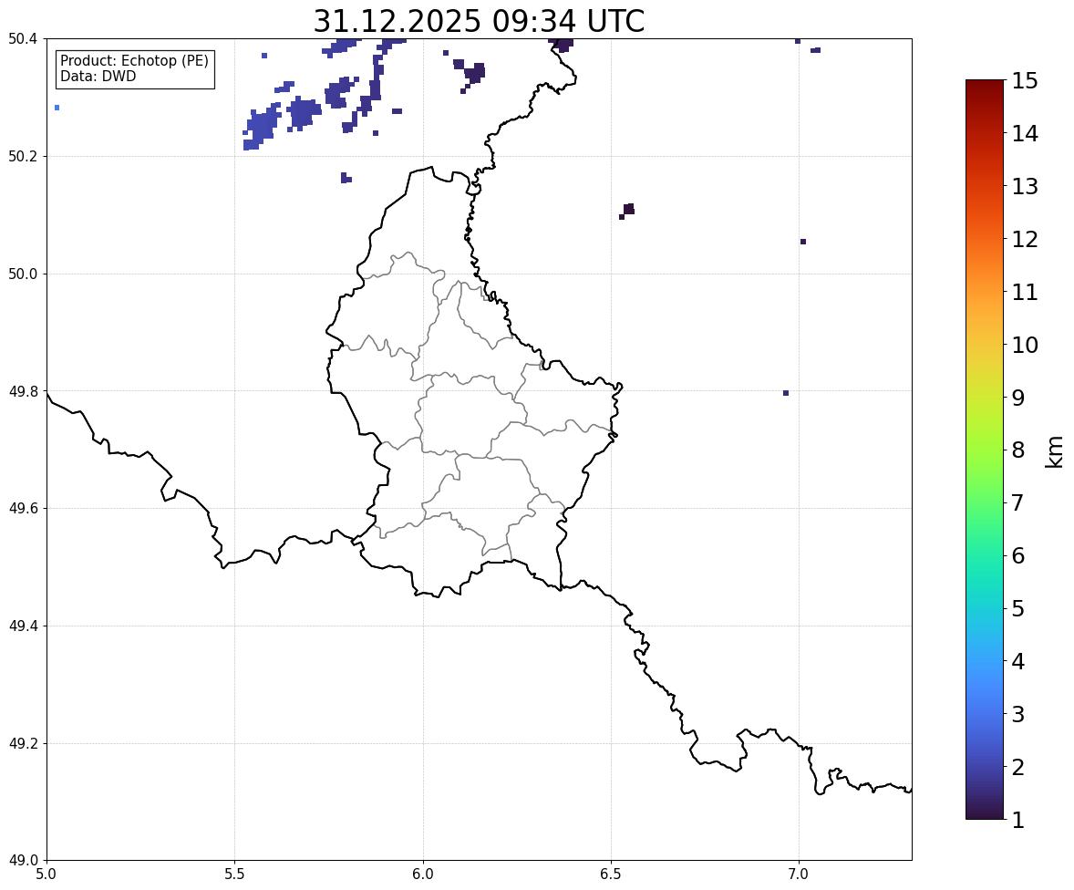Click the x-axis label '7.0'
Screen dimensions: 1074x890
click(x=799, y=874)
